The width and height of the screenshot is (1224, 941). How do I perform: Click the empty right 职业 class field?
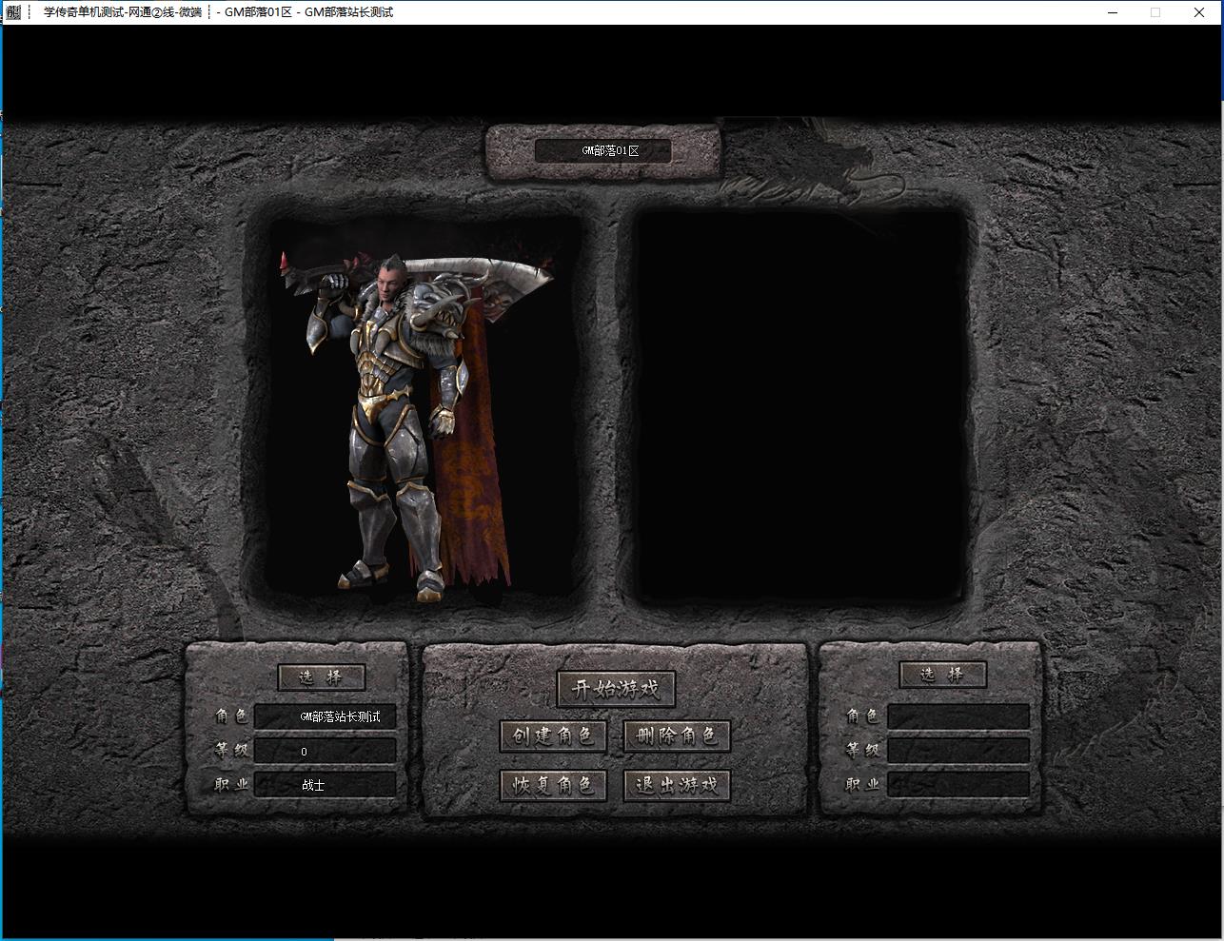958,784
